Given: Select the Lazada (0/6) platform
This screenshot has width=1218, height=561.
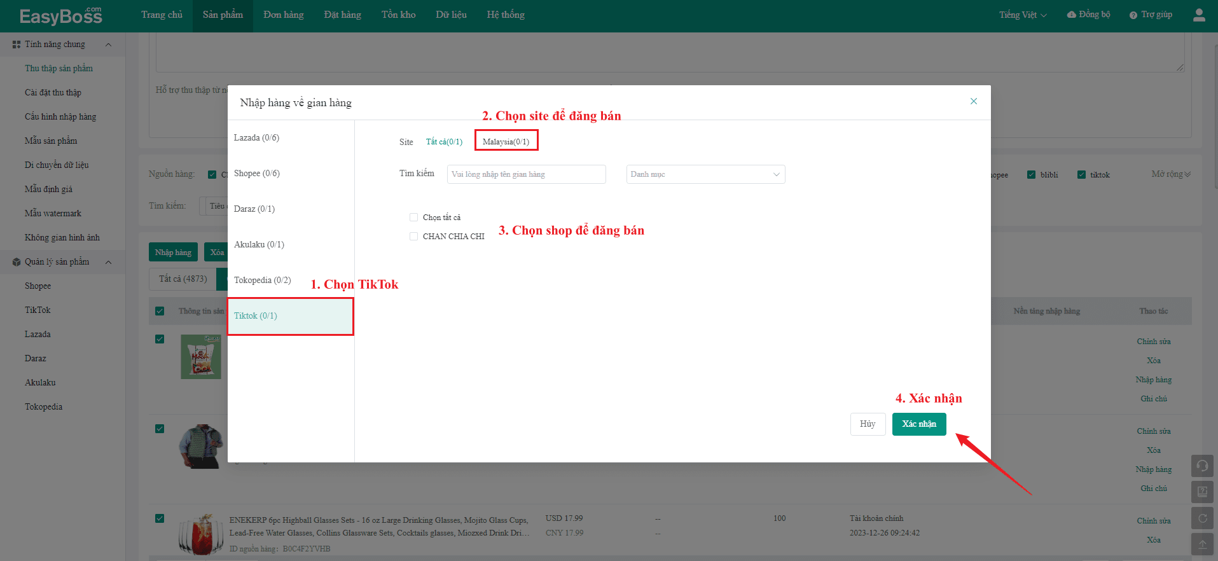Looking at the screenshot, I should [291, 138].
